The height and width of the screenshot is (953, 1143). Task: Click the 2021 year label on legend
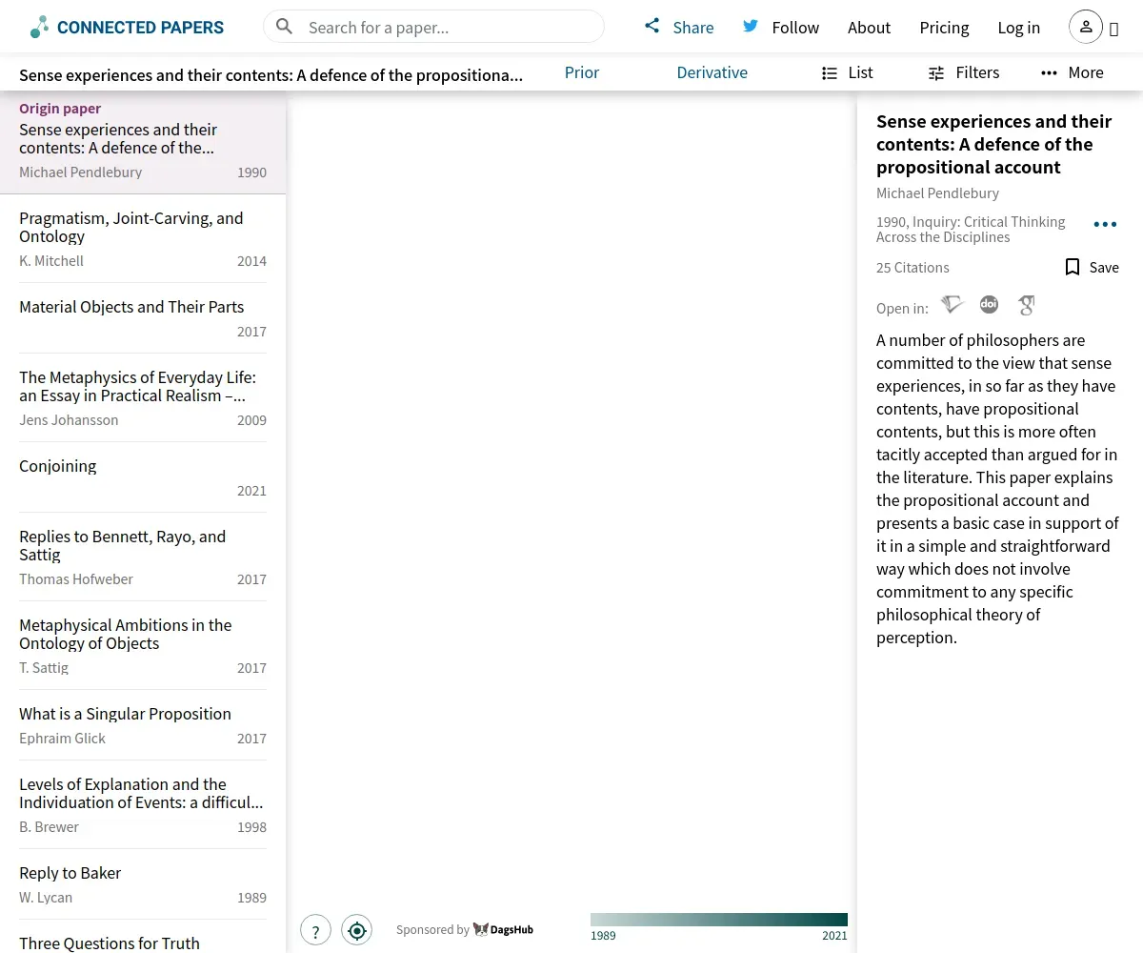tap(834, 936)
